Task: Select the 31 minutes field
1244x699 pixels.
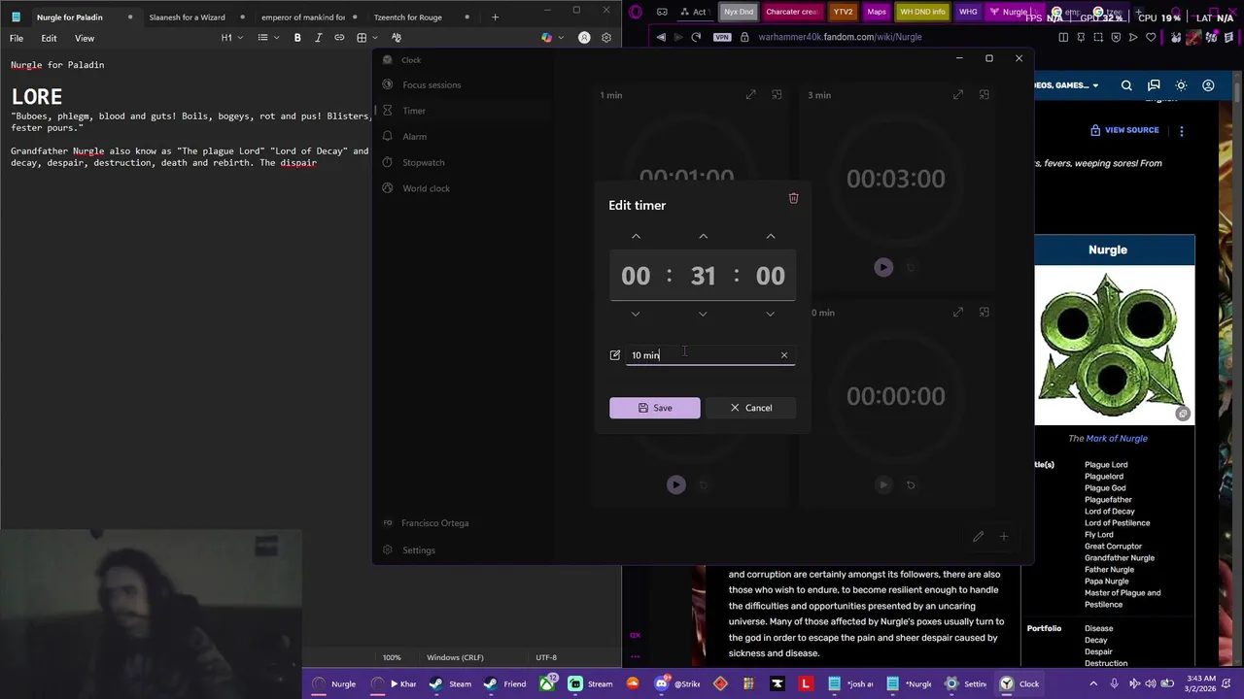Action: (703, 276)
